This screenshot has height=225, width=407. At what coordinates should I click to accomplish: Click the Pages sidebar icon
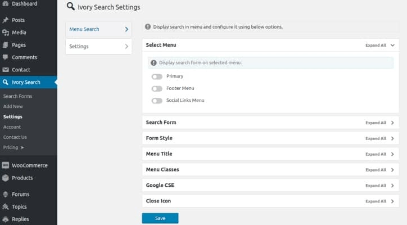click(5, 45)
